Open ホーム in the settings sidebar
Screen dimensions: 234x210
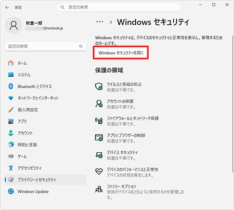pyautogui.click(x=45, y=63)
